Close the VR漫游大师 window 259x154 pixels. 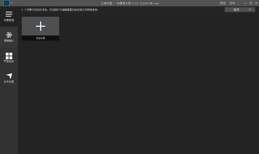256,3
